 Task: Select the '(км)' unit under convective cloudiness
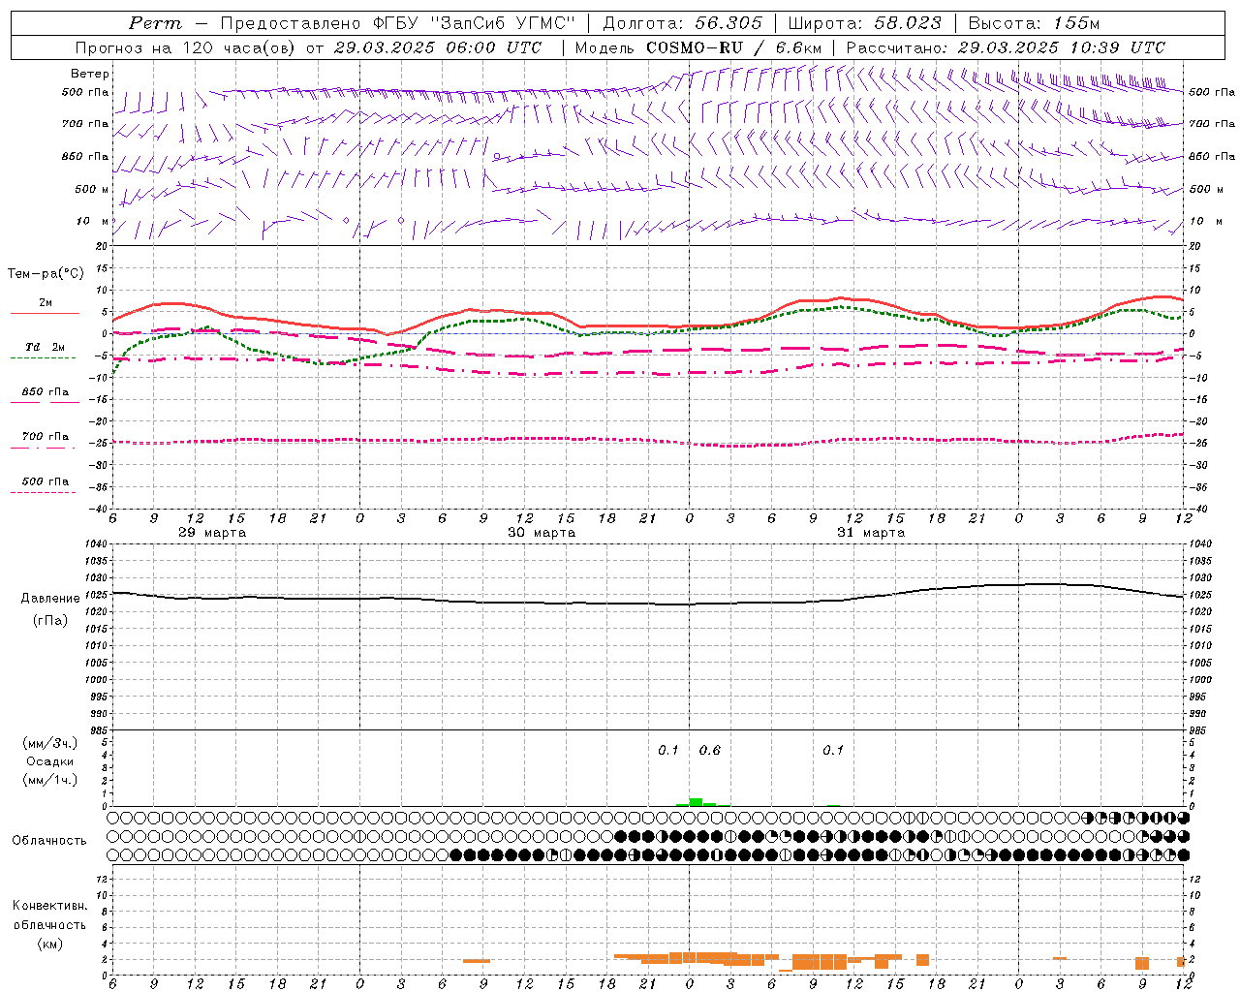(x=50, y=944)
